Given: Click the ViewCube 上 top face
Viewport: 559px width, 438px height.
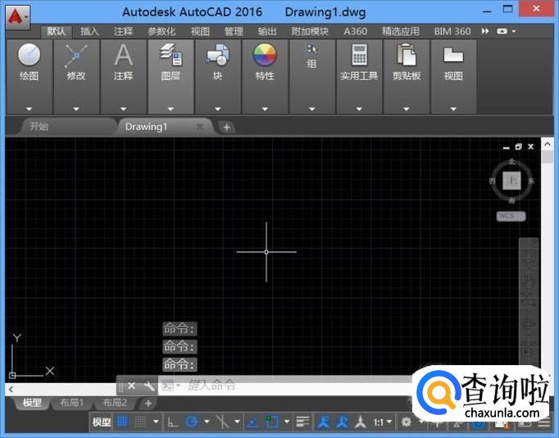Looking at the screenshot, I should click(512, 181).
